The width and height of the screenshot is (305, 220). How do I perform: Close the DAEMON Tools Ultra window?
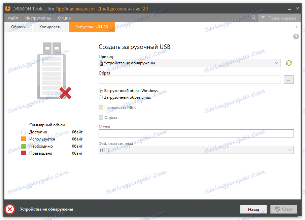pyautogui.click(x=297, y=8)
